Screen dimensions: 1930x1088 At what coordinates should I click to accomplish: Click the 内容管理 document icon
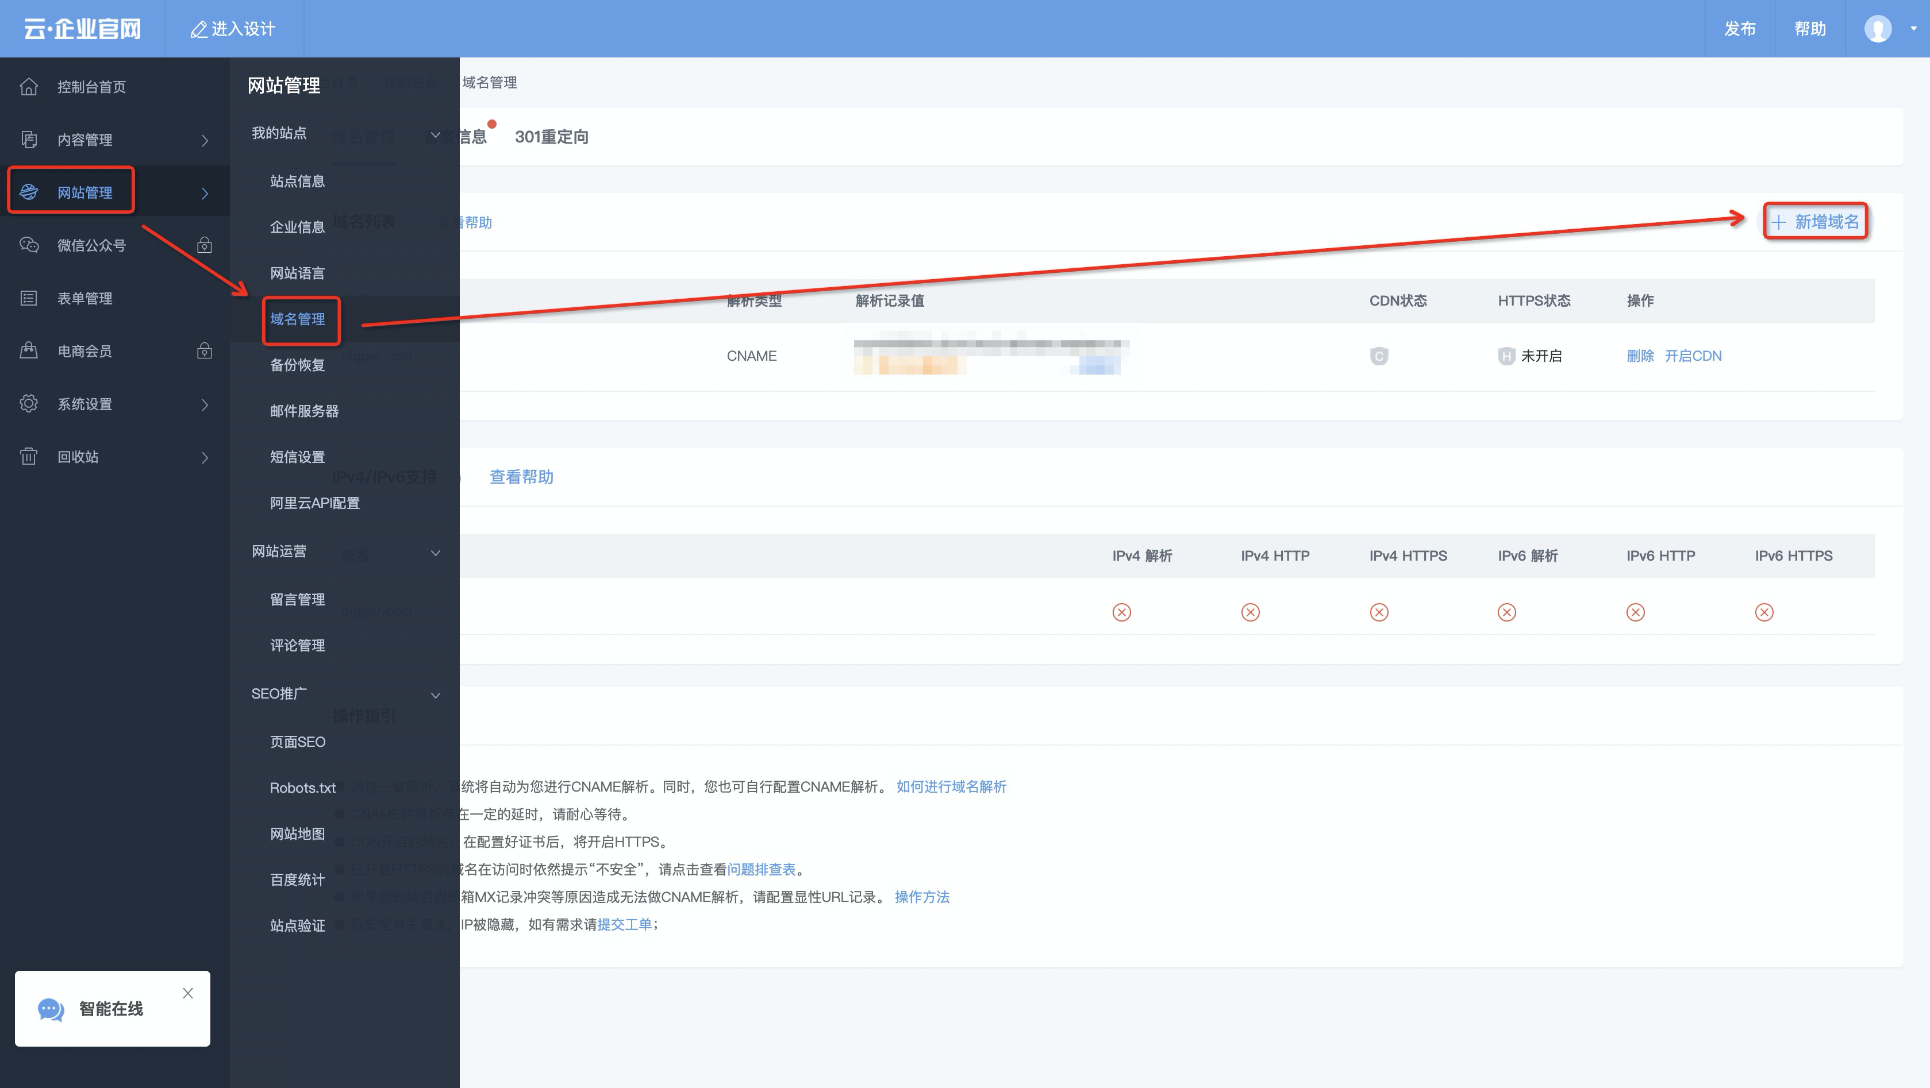coord(29,139)
